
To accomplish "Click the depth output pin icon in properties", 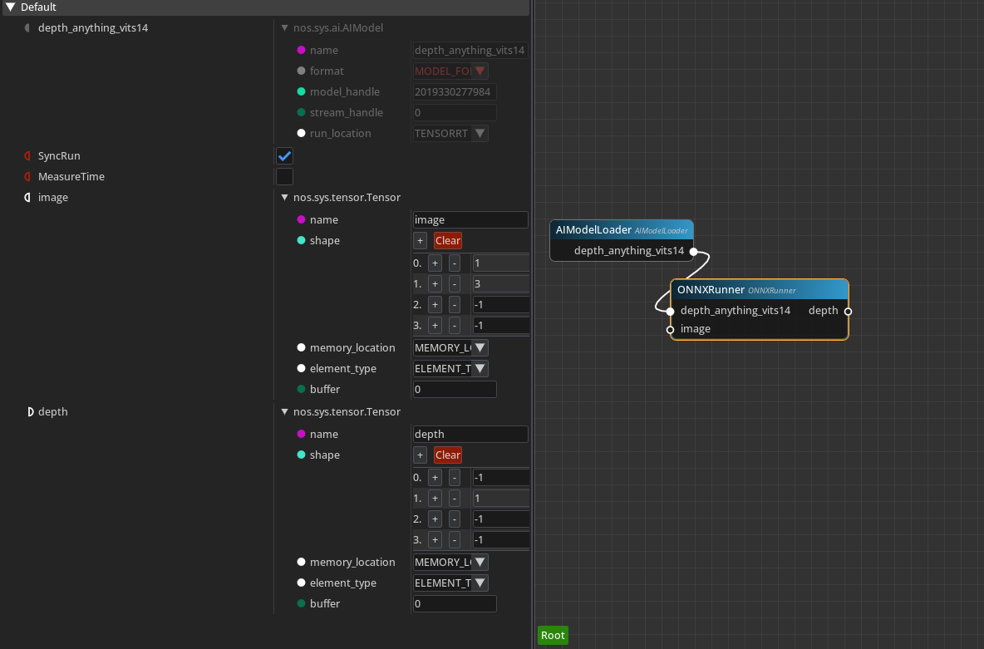I will tap(30, 411).
